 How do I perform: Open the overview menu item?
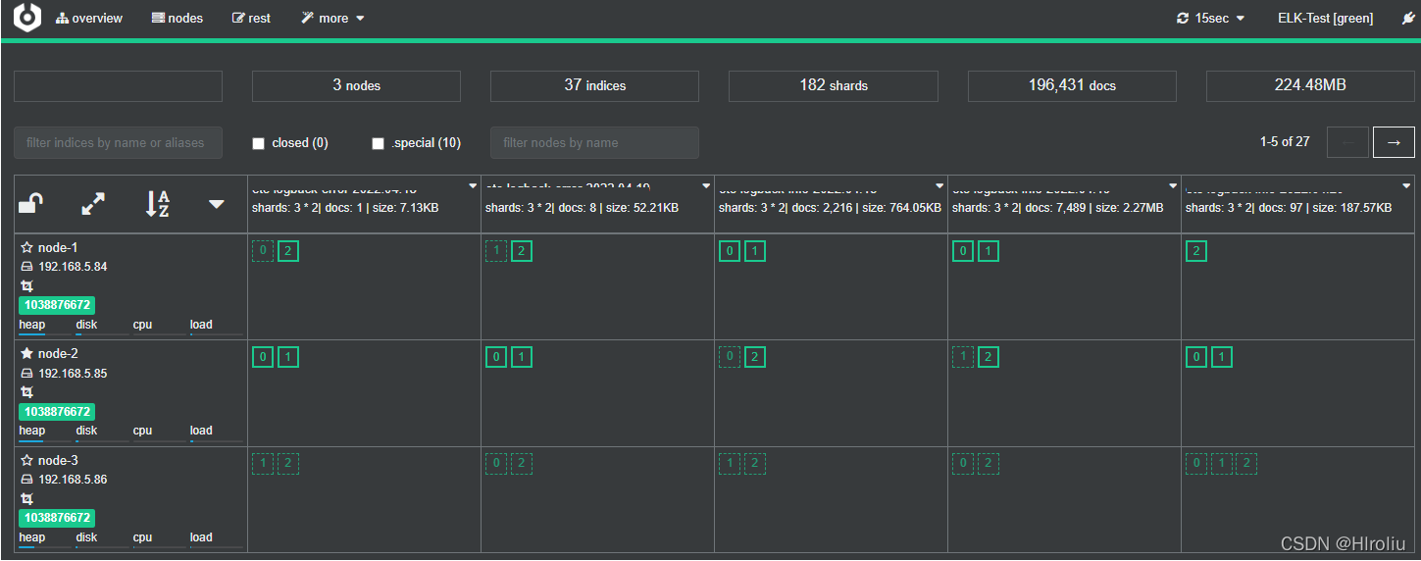click(x=89, y=19)
